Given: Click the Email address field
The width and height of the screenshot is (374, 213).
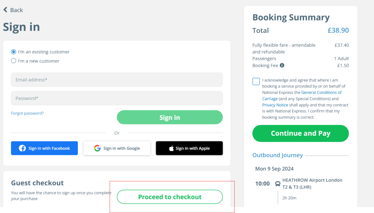Looking at the screenshot, I should click(117, 80).
